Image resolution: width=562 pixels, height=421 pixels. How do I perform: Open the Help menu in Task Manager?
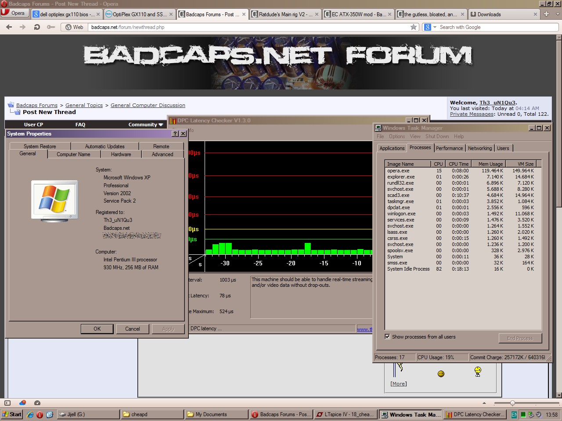tap(459, 136)
